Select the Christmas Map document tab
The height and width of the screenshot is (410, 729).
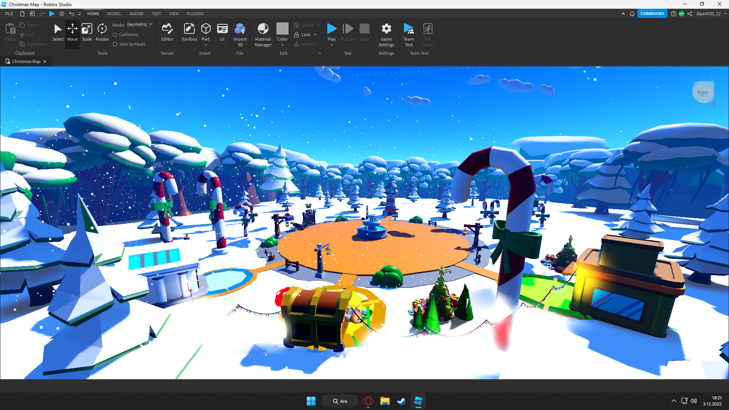(26, 61)
